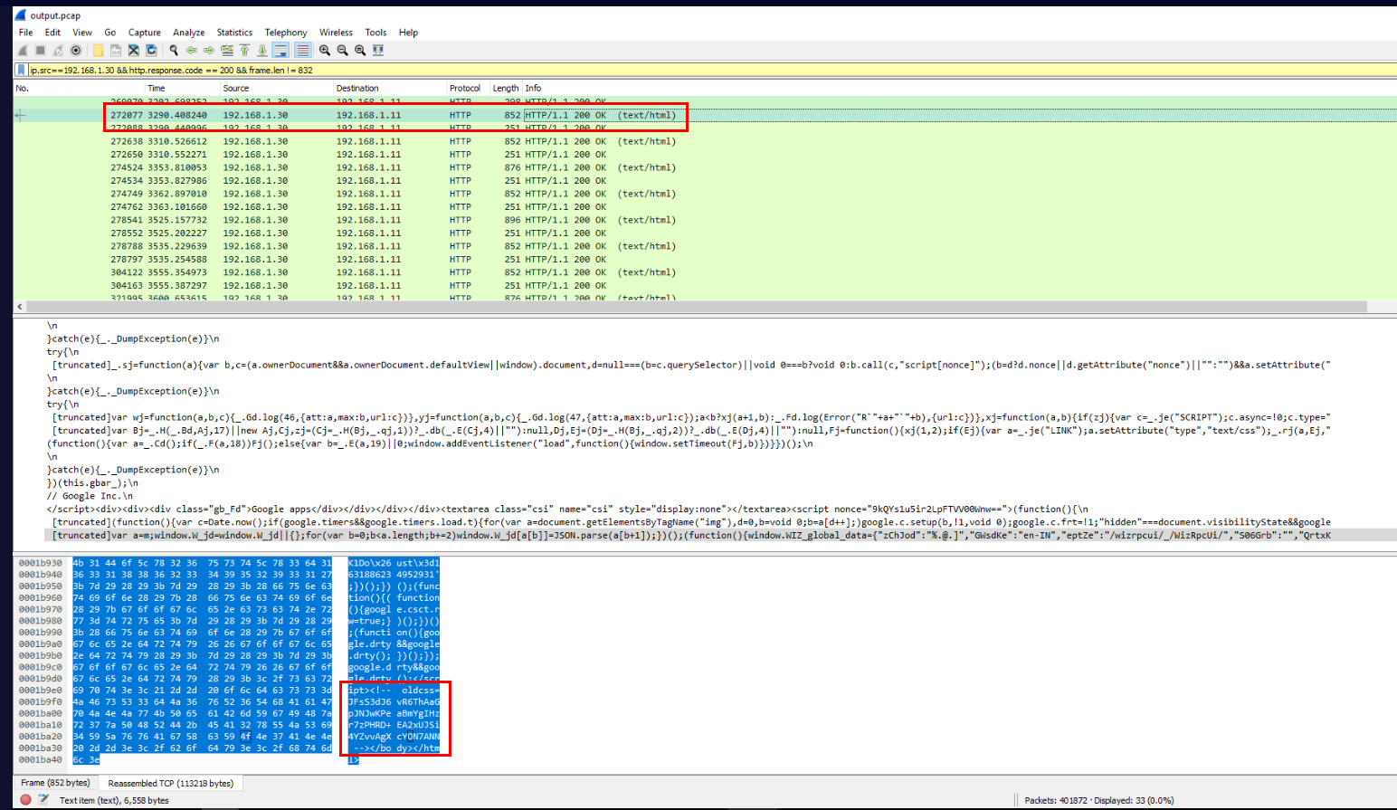Open the Edit menu
The width and height of the screenshot is (1397, 810).
[53, 33]
